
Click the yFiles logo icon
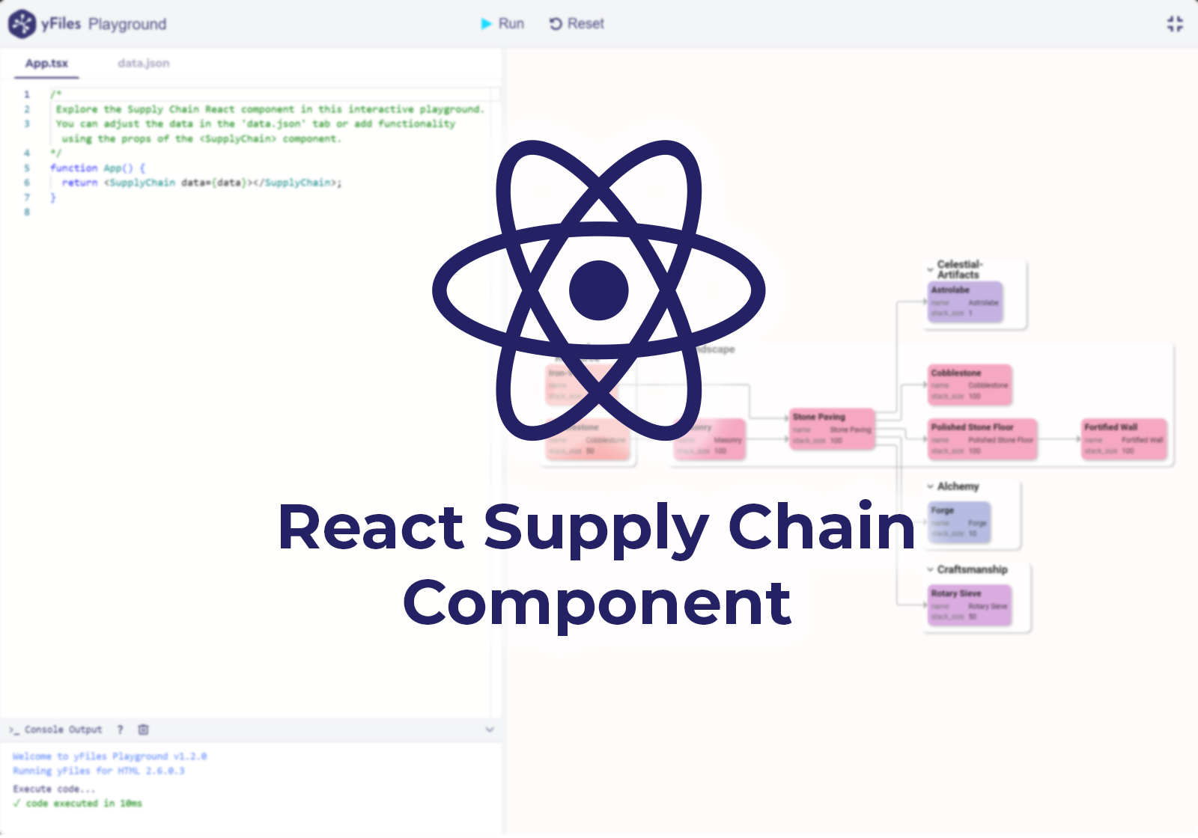(22, 23)
